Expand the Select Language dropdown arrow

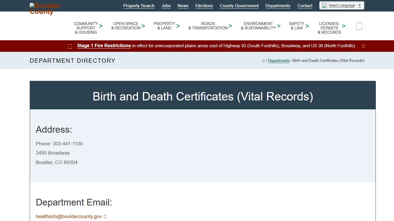pyautogui.click(x=359, y=5)
